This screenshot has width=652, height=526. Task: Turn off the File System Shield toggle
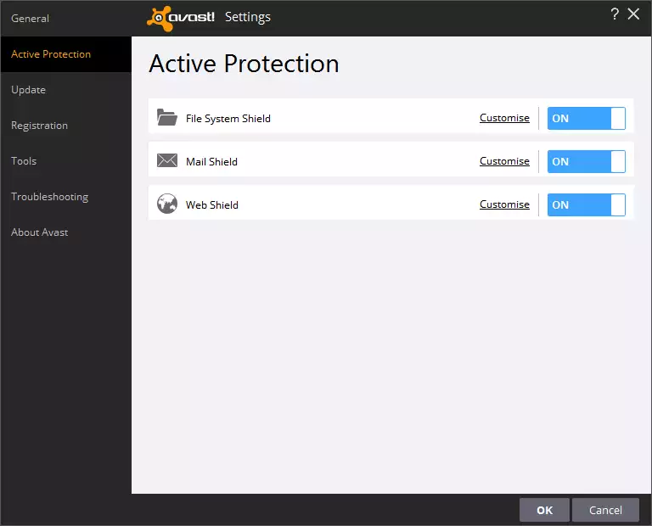586,118
